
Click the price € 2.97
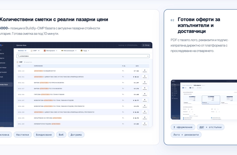click(x=136, y=83)
